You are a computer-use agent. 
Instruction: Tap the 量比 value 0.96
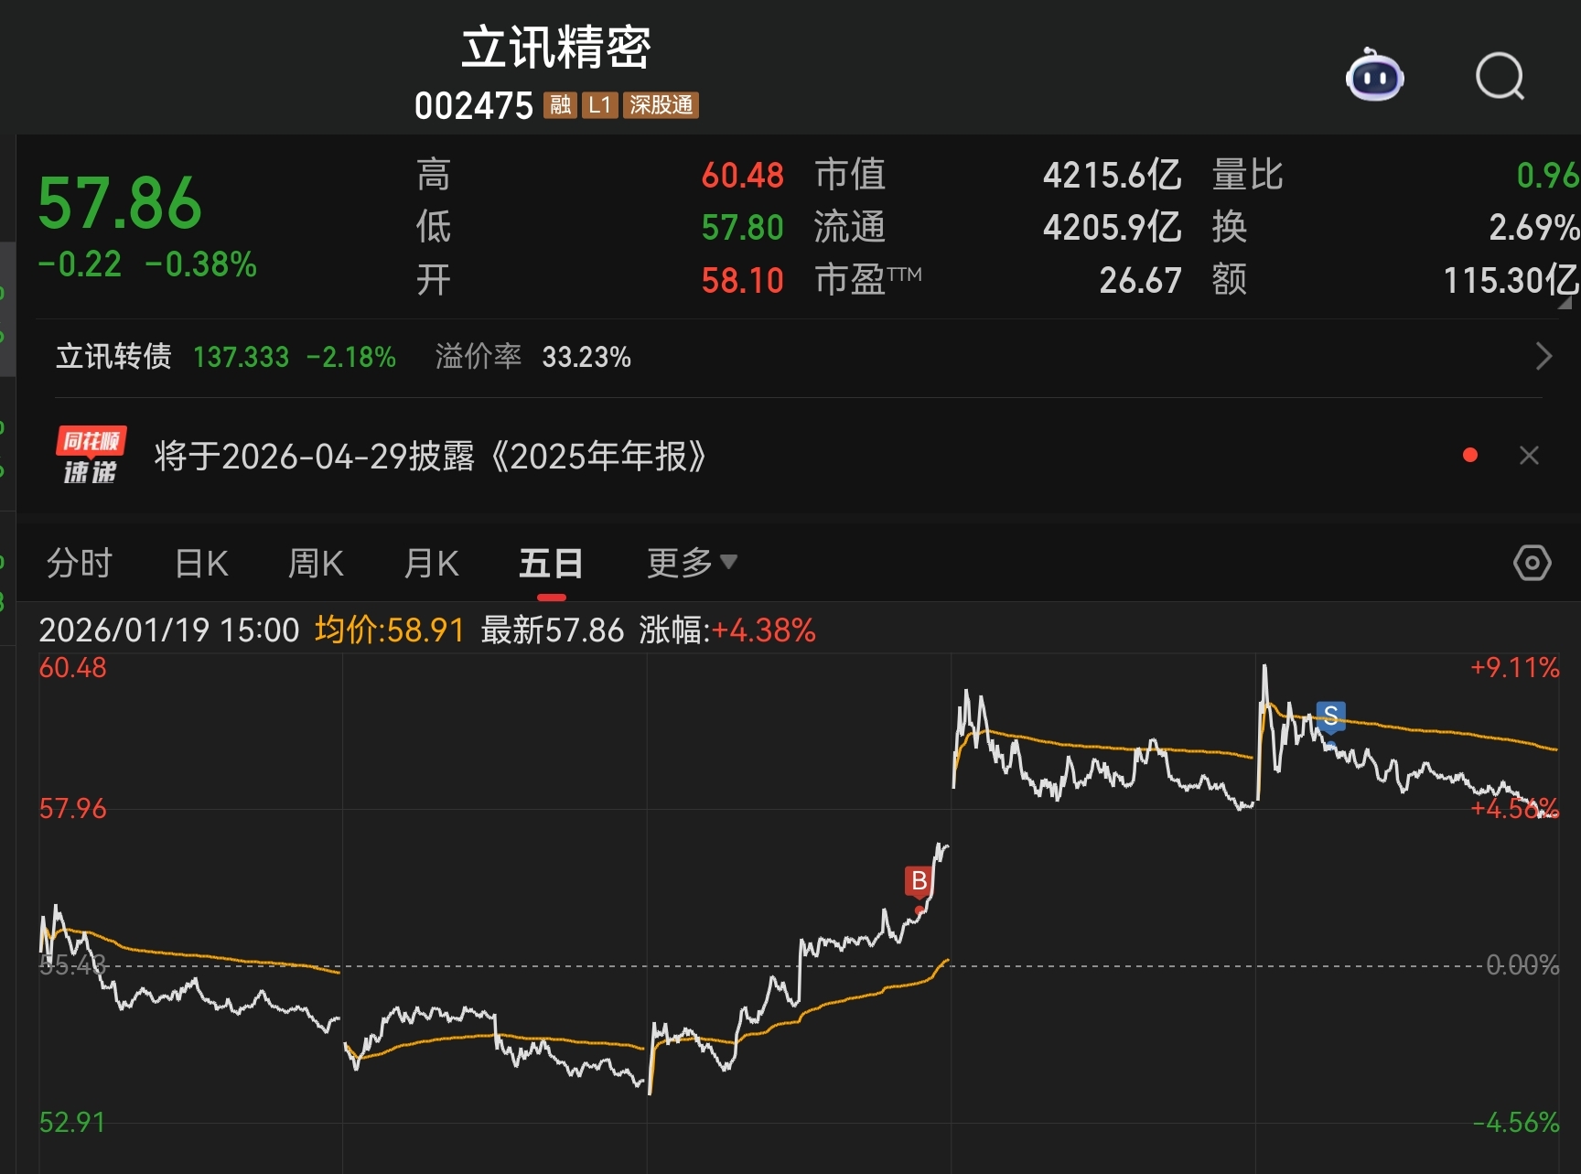click(x=1548, y=175)
